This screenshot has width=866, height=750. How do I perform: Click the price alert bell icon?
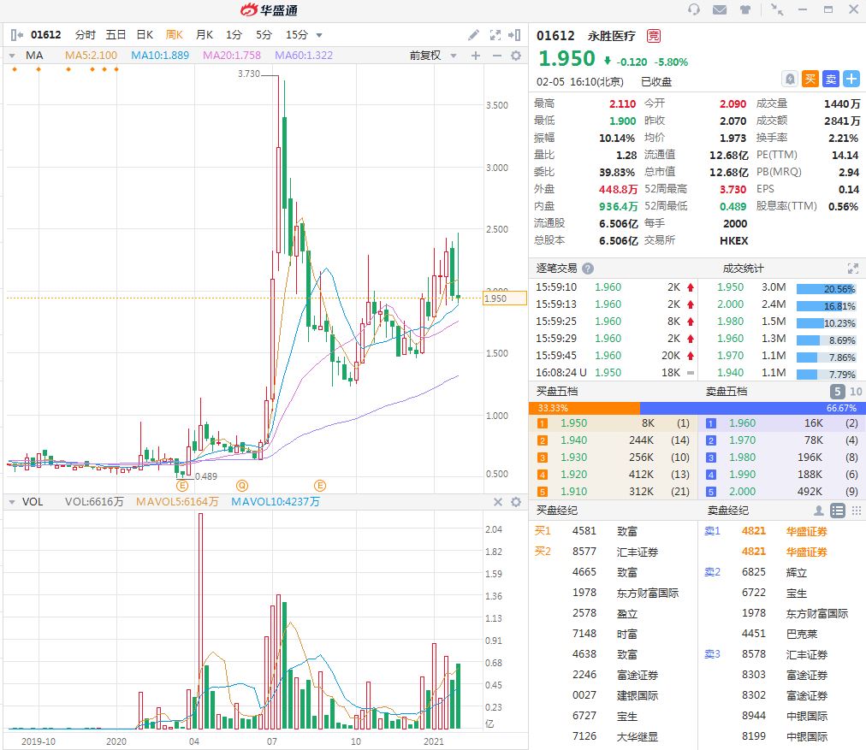[791, 79]
